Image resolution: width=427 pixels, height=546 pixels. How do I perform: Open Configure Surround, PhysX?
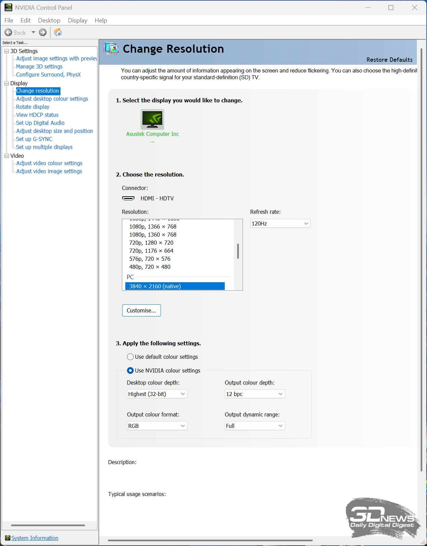pyautogui.click(x=48, y=75)
